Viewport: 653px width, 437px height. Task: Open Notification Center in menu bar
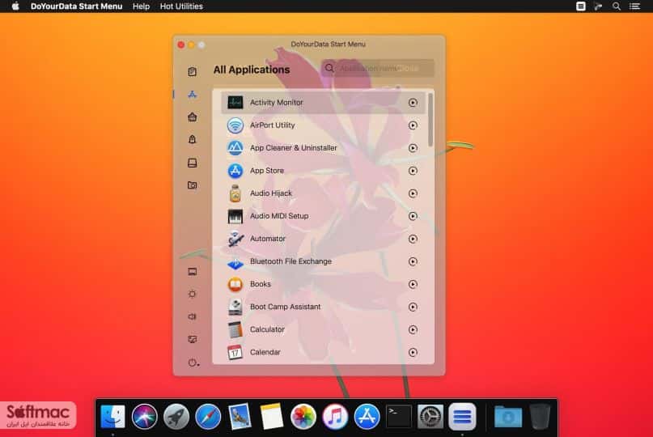pos(634,6)
